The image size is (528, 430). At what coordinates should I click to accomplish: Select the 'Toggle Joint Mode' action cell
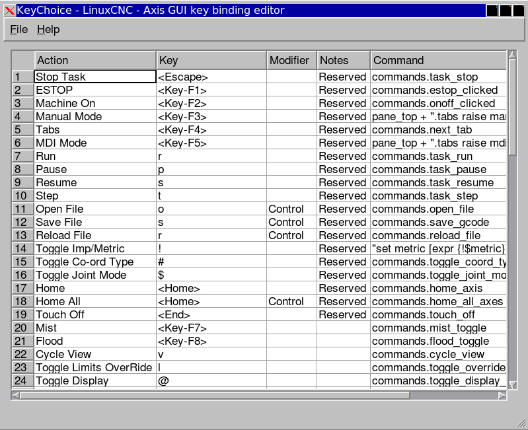tap(95, 275)
